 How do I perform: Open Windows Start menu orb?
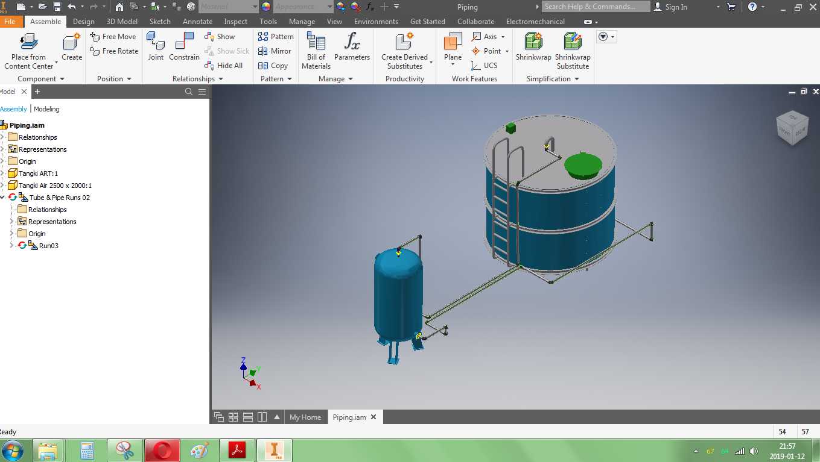pos(13,451)
